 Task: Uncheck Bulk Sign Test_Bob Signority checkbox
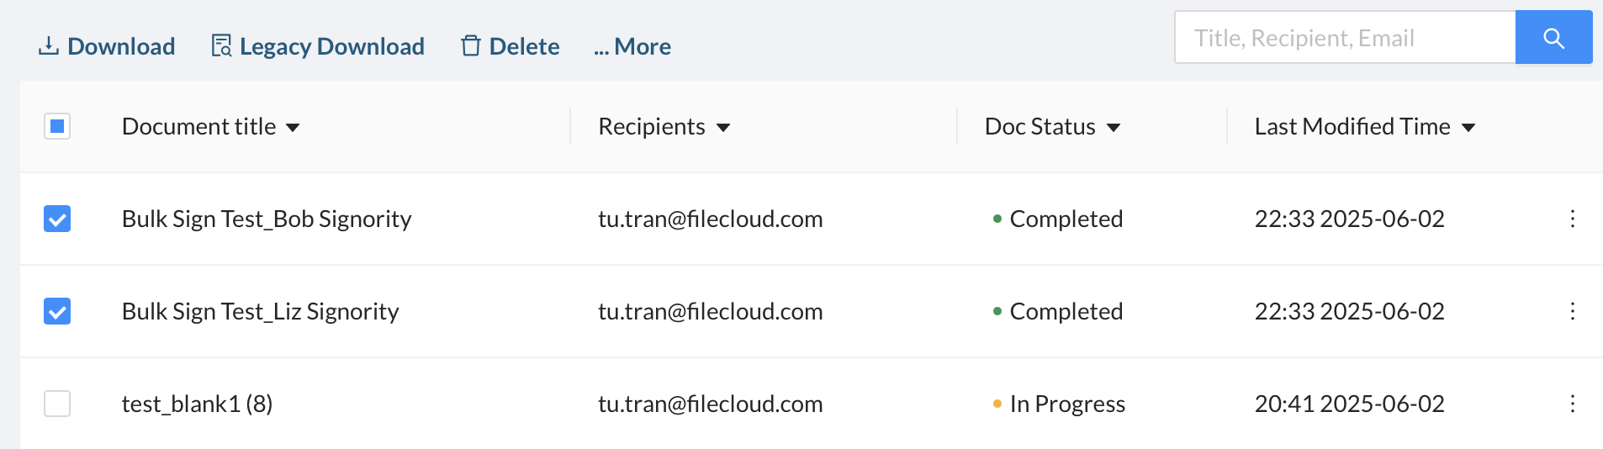(x=57, y=219)
